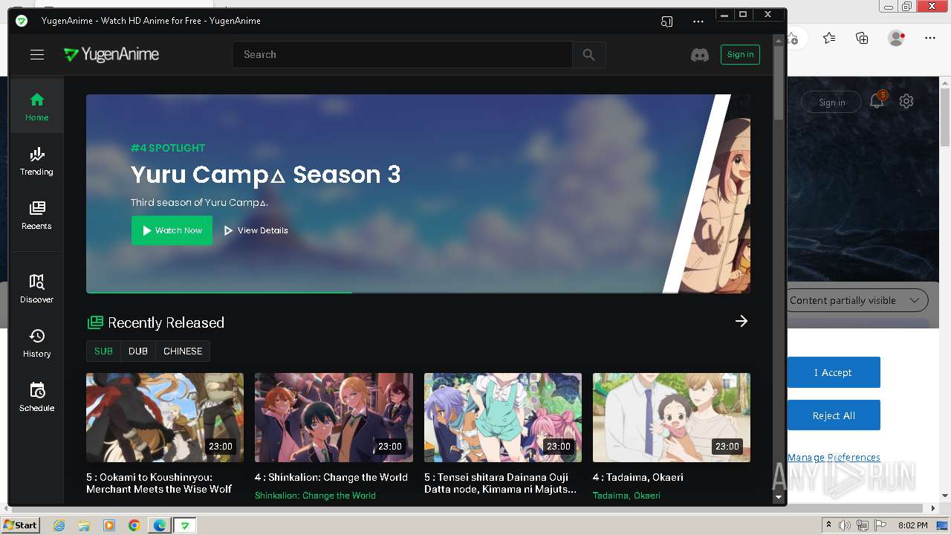951x535 pixels.
Task: Open Internet Explorer from taskbar
Action: click(59, 525)
